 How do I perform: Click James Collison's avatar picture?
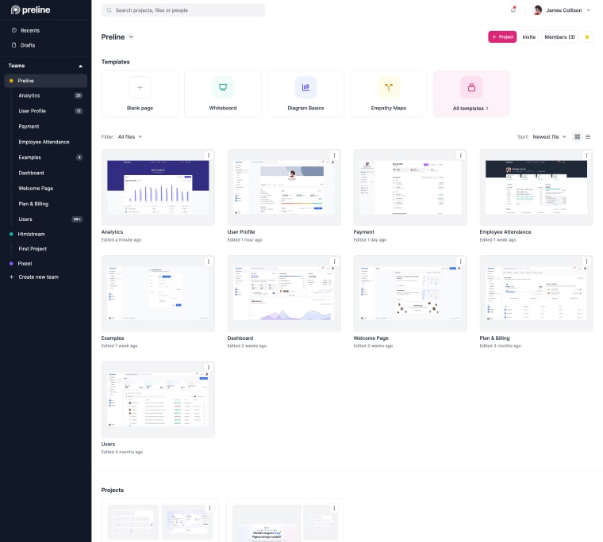click(538, 10)
